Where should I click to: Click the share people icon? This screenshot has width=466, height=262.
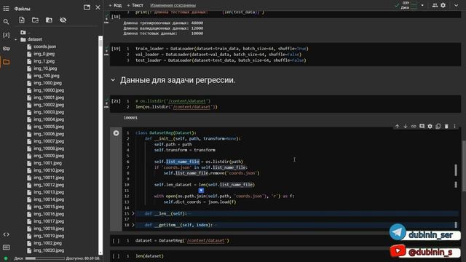pos(435,5)
